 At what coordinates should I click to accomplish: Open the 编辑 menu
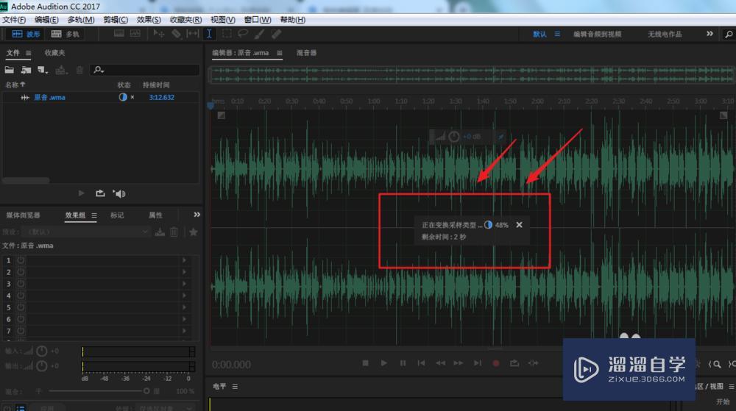click(x=46, y=20)
